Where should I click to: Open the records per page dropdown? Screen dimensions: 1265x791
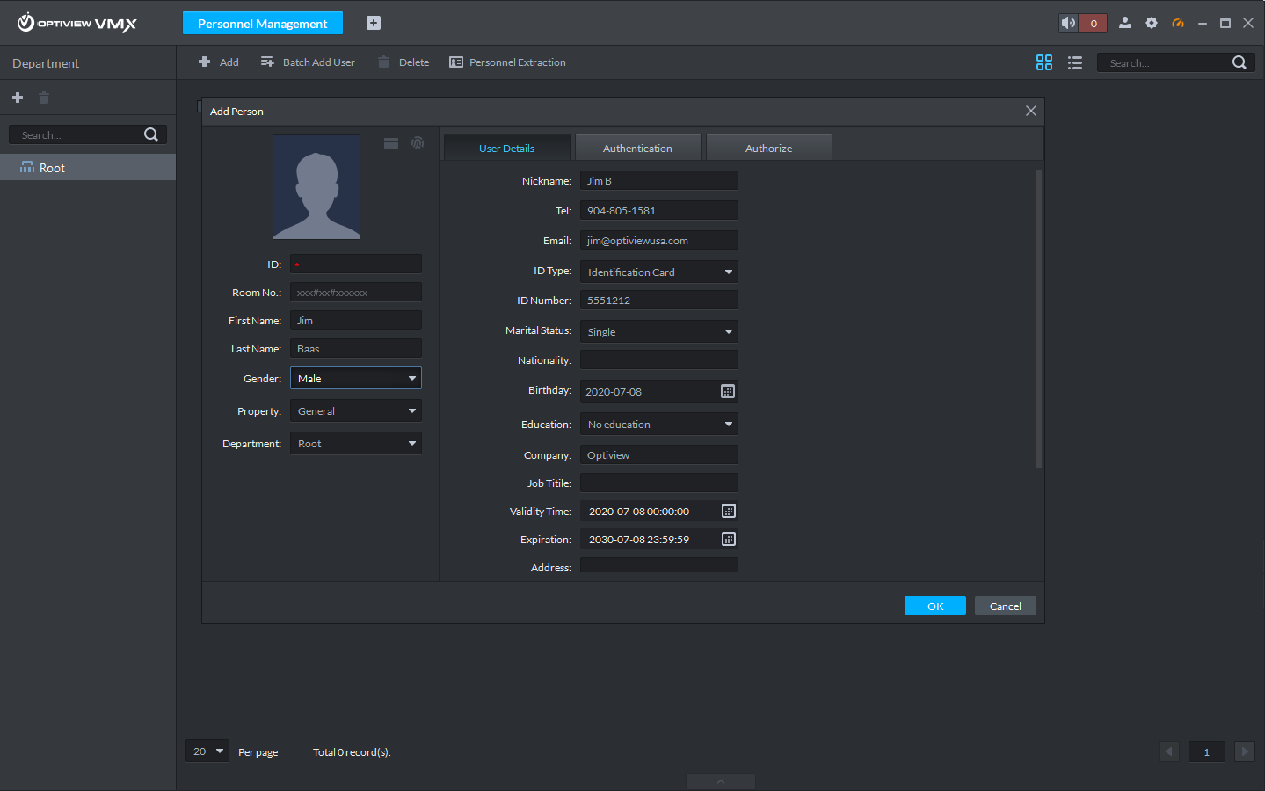tap(207, 751)
